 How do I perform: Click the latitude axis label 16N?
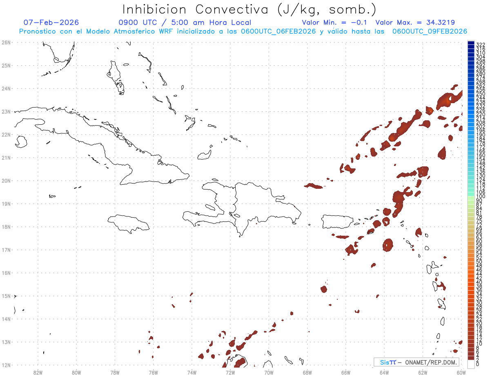(x=6, y=273)
